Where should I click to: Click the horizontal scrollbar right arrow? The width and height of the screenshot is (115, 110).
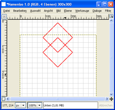107,99
